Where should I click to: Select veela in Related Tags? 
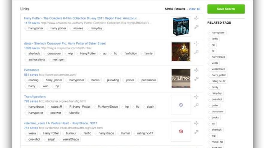coord(214,63)
